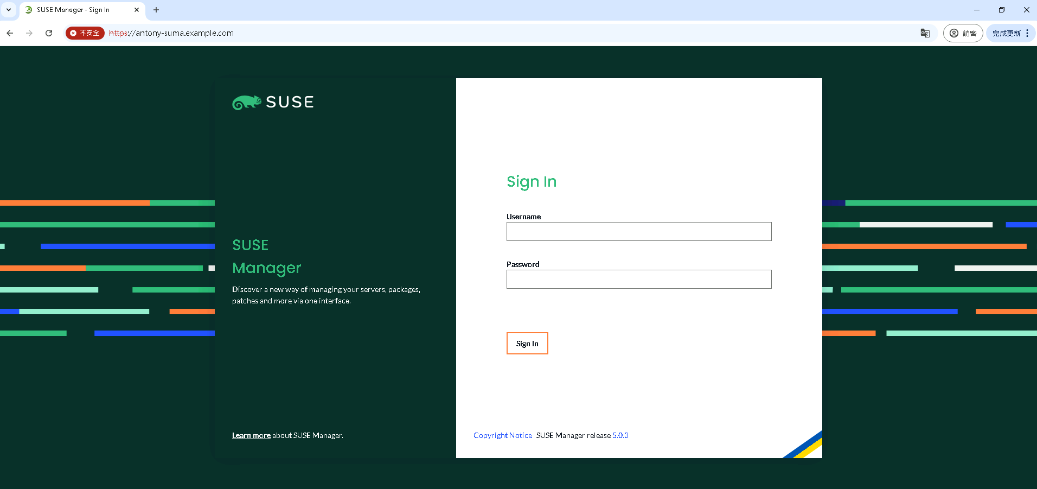The height and width of the screenshot is (489, 1037).
Task: Click the red not-secure warning badge
Action: (85, 33)
